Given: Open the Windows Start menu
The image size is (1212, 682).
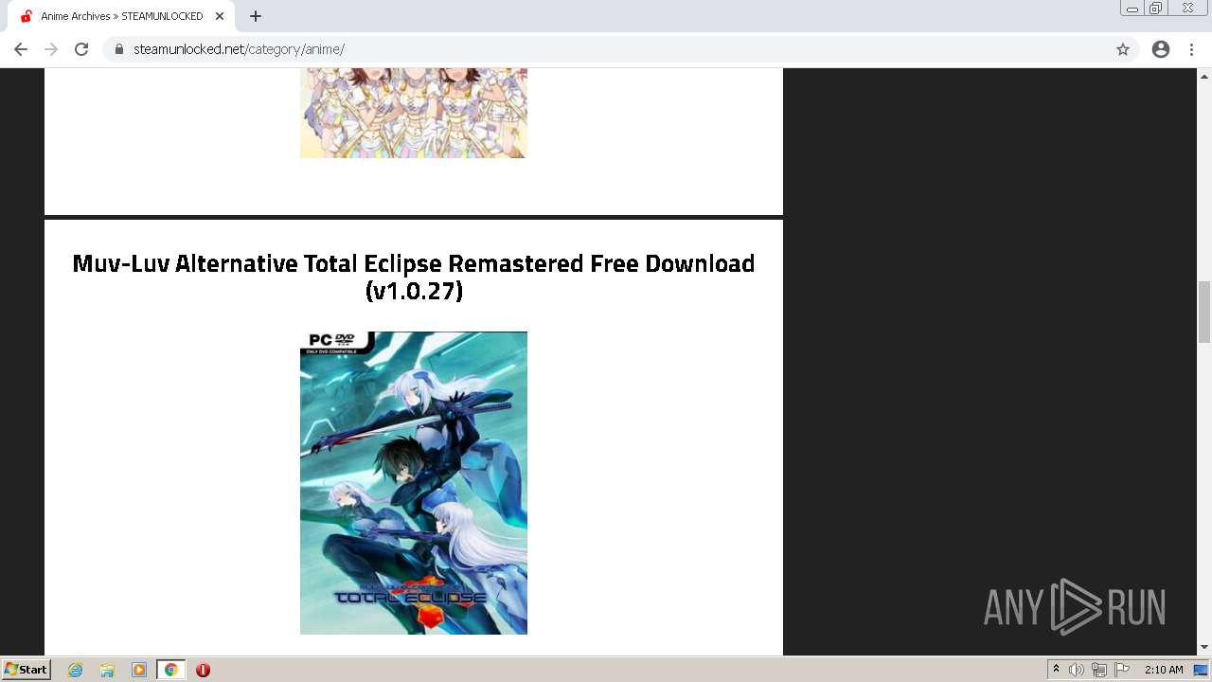Looking at the screenshot, I should point(27,670).
